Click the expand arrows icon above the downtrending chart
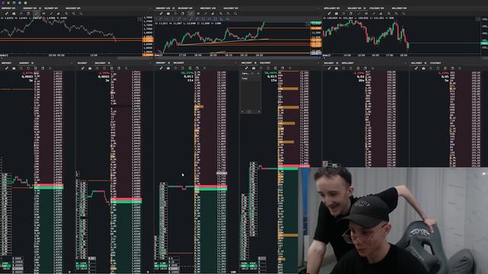Viewport: 488px width, 274px height. [7, 14]
